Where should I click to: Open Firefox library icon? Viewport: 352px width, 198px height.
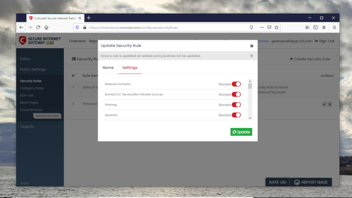(x=308, y=28)
